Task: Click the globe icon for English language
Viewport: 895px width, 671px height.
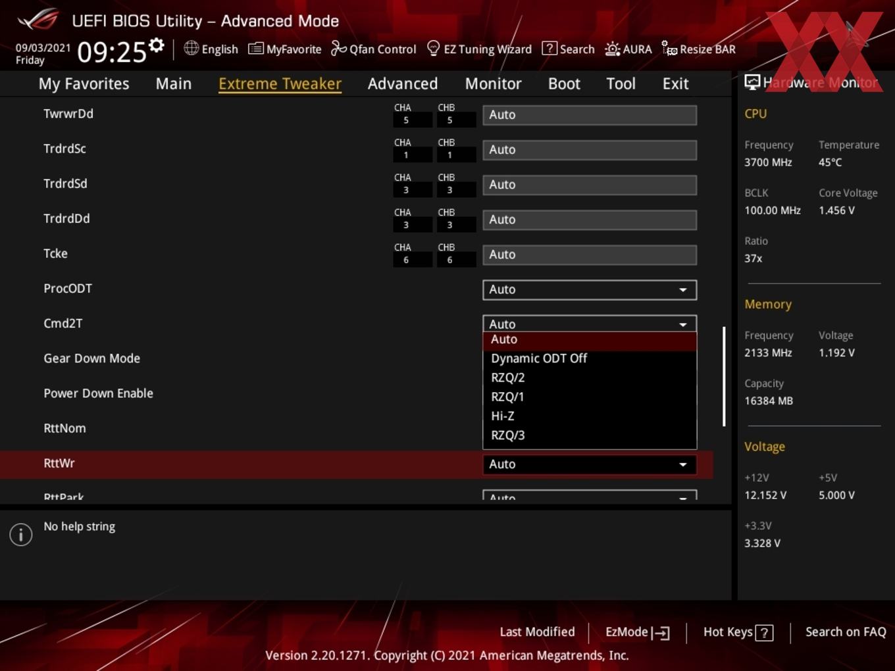Action: (x=191, y=48)
